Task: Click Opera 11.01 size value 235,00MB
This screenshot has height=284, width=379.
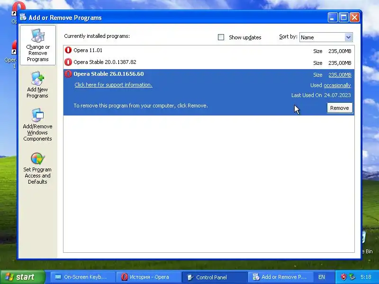Action: coord(340,51)
